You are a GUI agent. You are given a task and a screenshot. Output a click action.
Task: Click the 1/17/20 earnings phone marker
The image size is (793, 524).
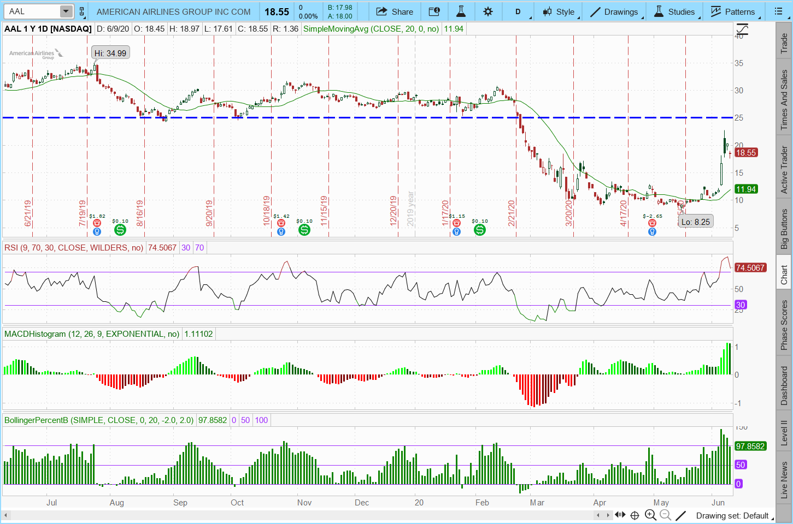(456, 223)
